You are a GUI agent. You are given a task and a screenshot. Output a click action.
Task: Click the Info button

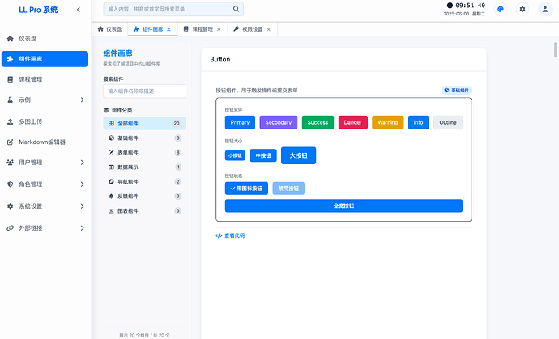point(419,122)
